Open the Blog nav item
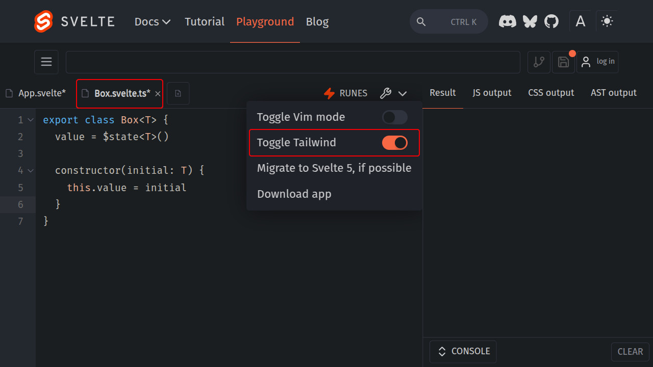The width and height of the screenshot is (653, 367). click(x=317, y=21)
